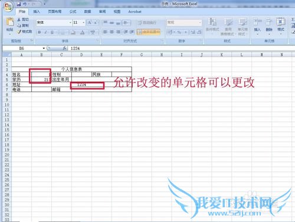Viewport: 295px width, 222px height.
Task: Toggle italic formatting
Action: point(45,32)
